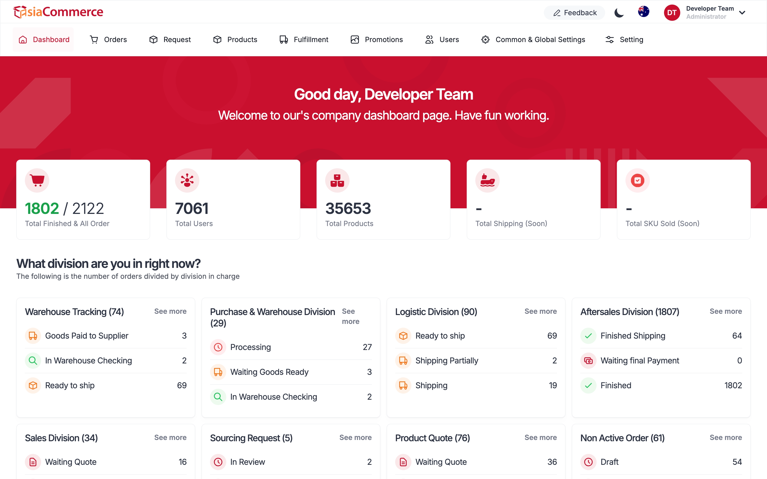Click the Total SKU Sold (Soon) label
The image size is (767, 479).
coord(663,224)
